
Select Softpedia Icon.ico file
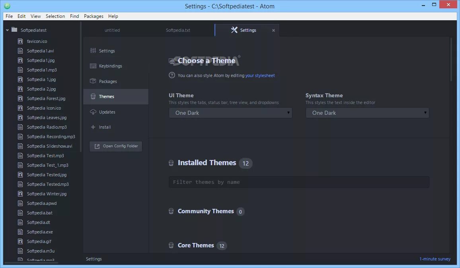(x=44, y=108)
